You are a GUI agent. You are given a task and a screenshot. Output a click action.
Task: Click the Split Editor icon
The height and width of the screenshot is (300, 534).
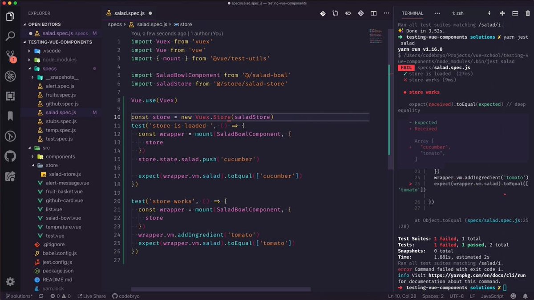[x=373, y=13]
